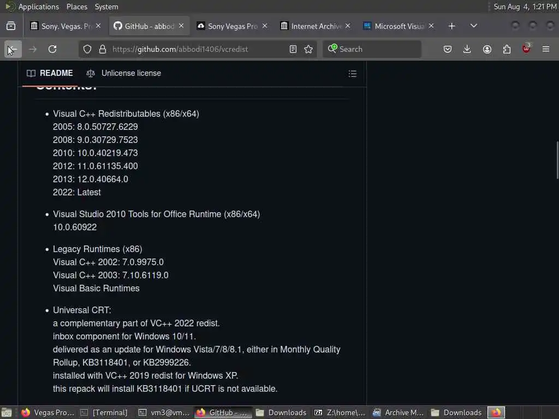Click "Visual C++ Redistributables (x86/x64)" text
This screenshot has height=419, width=559.
126,113
